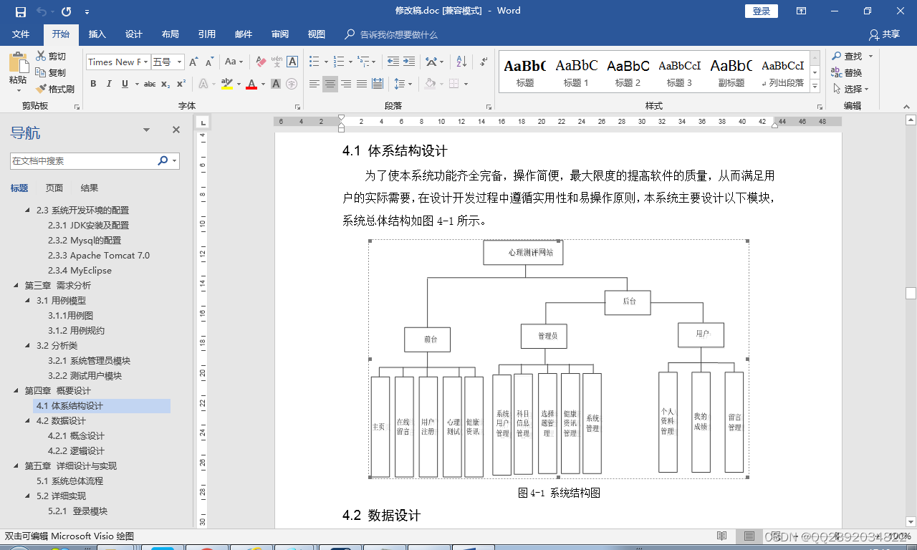This screenshot has width=917, height=550.
Task: Collapse 4.2 数据设计 node in navigation
Action: [x=28, y=421]
